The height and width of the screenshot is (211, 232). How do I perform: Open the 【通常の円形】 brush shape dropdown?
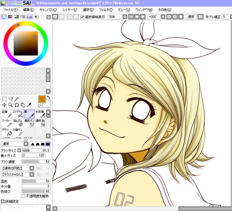32,168
